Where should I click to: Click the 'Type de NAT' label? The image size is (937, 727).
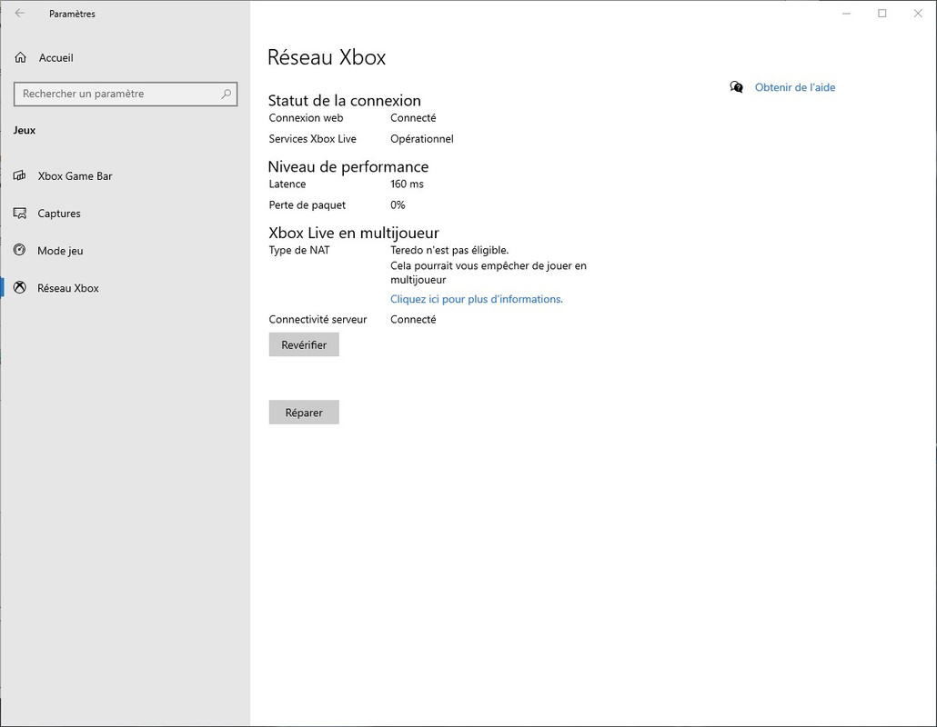click(298, 250)
